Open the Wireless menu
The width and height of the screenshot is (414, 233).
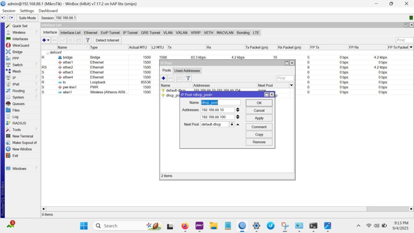click(x=19, y=32)
